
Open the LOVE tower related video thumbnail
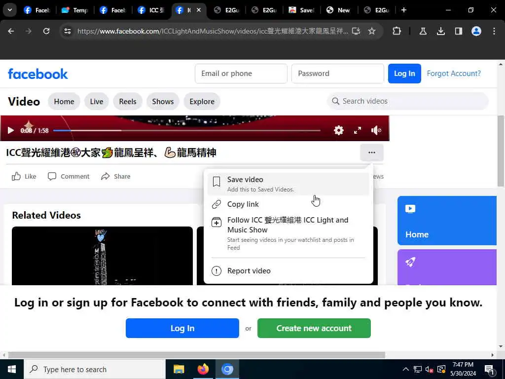coord(102,256)
